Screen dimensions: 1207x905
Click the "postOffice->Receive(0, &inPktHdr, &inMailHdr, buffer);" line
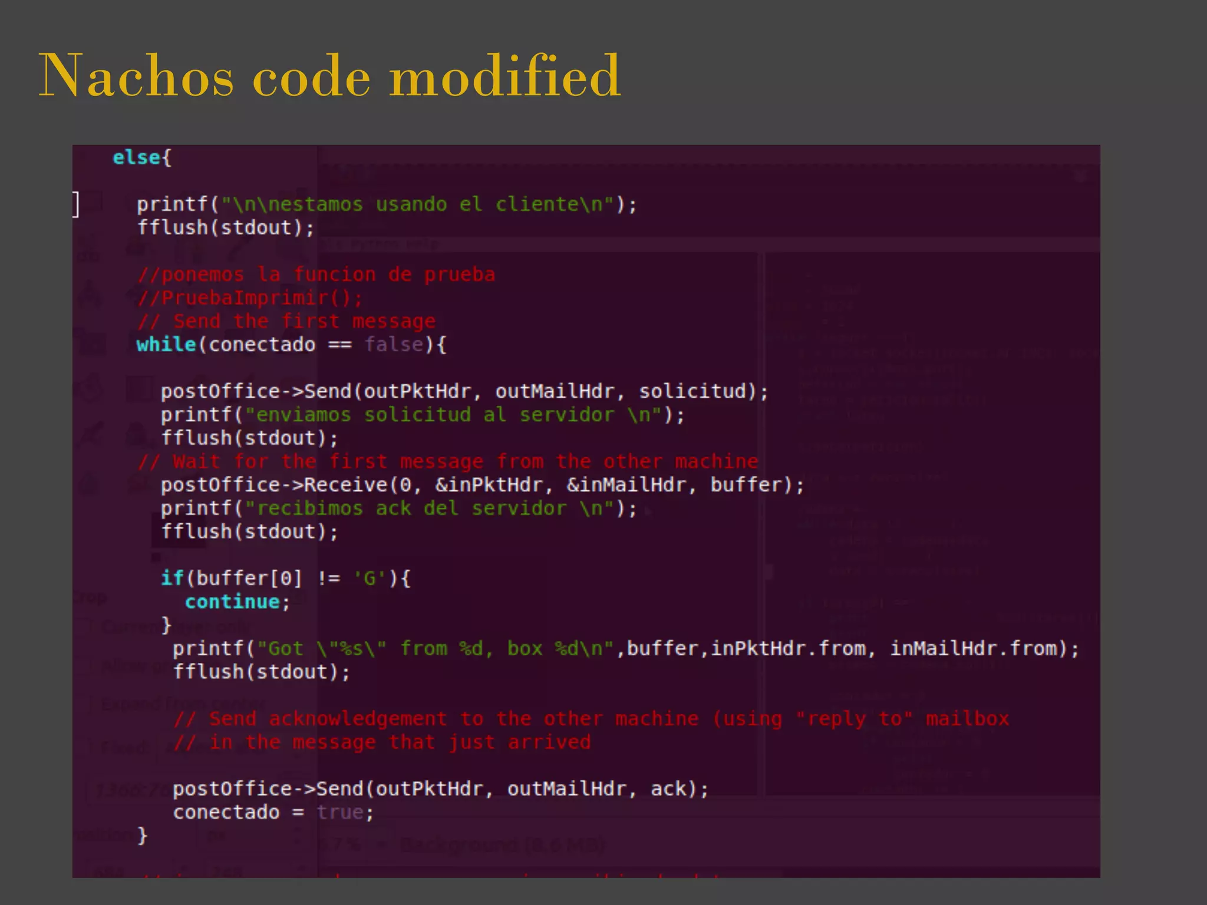(x=482, y=485)
